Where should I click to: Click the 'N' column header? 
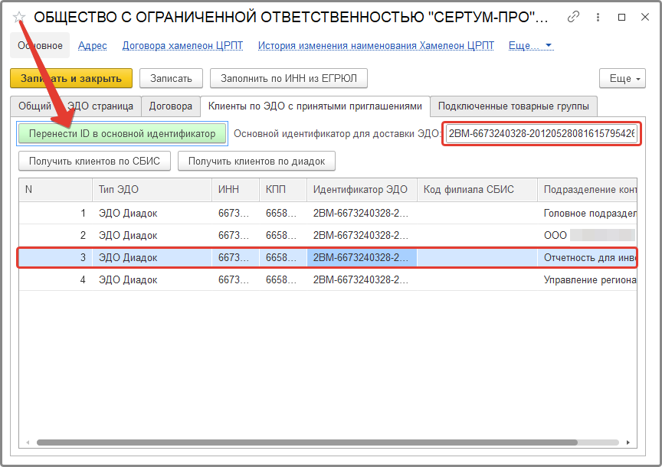(56, 189)
